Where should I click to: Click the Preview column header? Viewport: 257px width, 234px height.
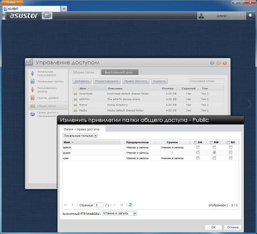[137, 142]
